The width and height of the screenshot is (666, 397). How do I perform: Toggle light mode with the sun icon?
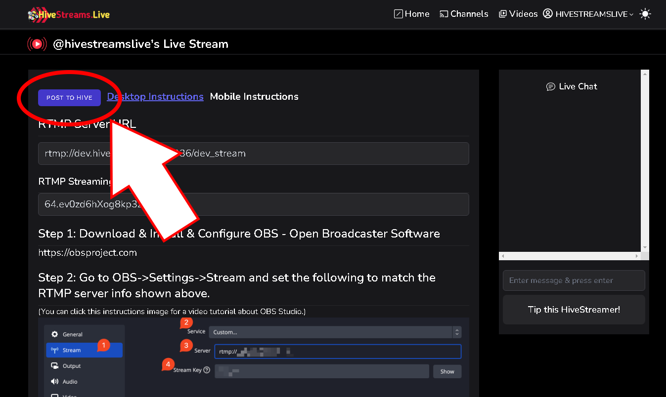pos(645,14)
